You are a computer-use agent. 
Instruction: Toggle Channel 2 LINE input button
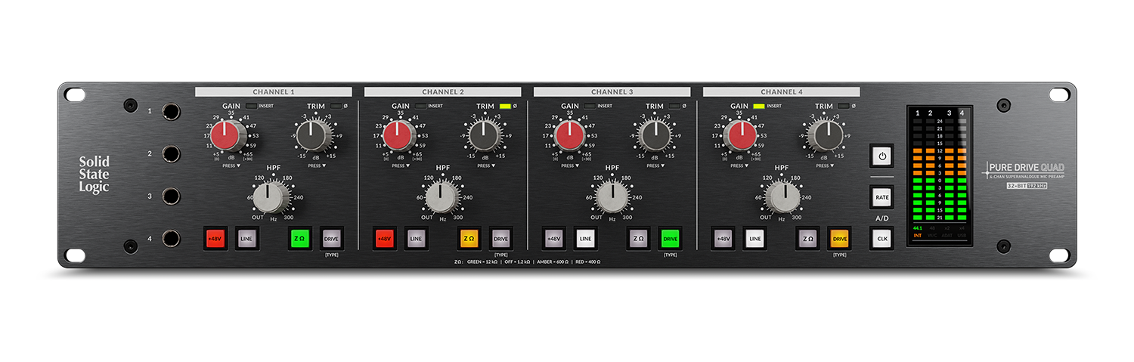pos(416,239)
